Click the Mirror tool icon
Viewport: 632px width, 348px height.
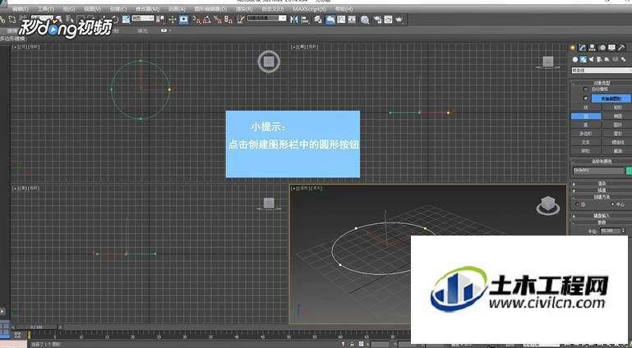click(294, 20)
